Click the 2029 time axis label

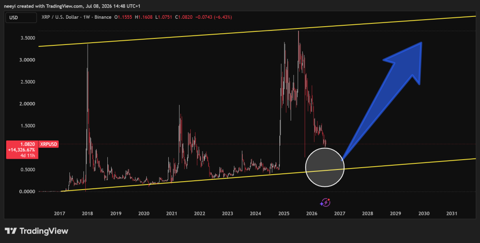click(x=396, y=214)
